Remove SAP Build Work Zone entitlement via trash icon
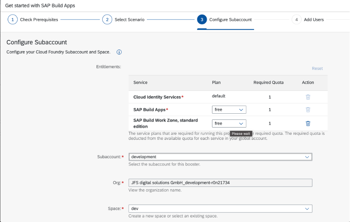Screen dimensions: 350x222 [308, 123]
